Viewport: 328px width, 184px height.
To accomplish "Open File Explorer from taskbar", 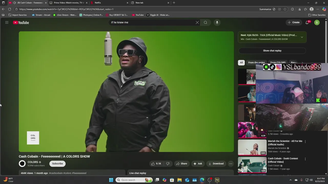I will coord(179,180).
